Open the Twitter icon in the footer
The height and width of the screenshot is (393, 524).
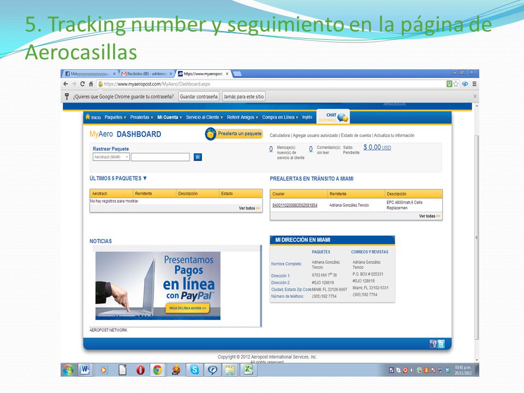[441, 344]
